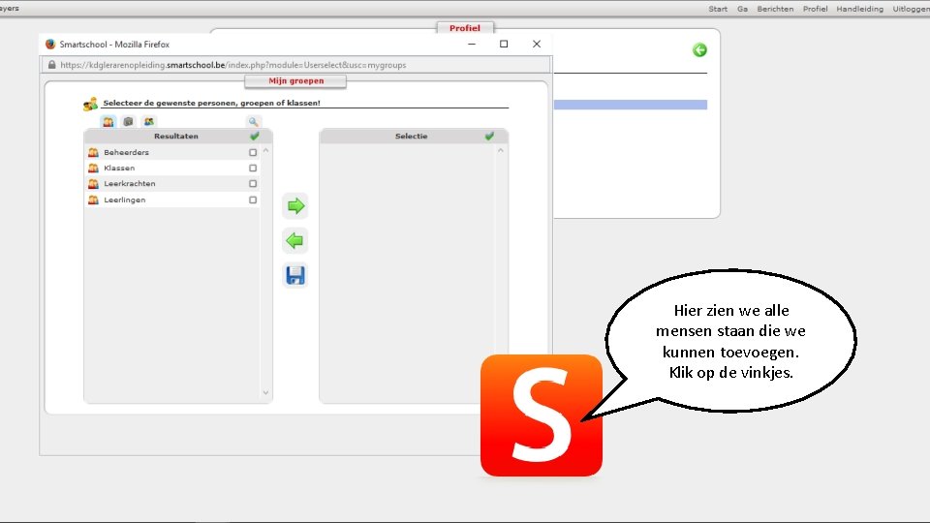The width and height of the screenshot is (930, 523).
Task: Click the large Smartschool S logo
Action: (542, 415)
